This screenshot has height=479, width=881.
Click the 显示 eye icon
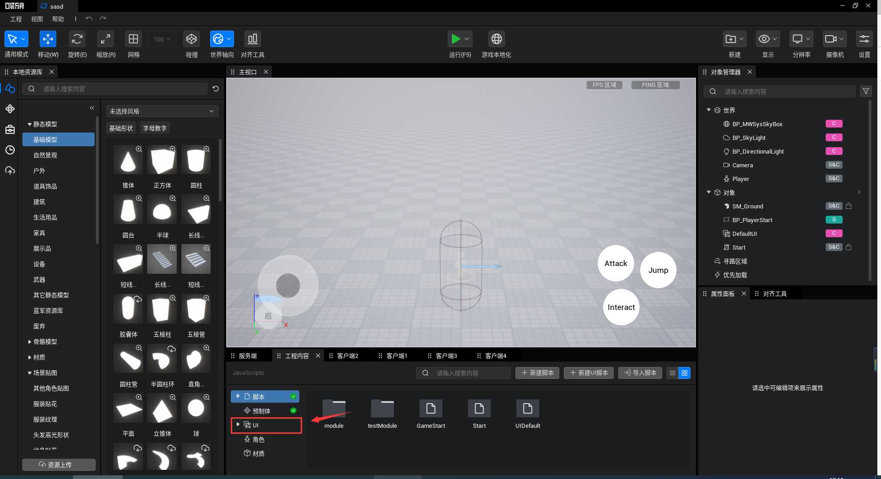point(764,39)
